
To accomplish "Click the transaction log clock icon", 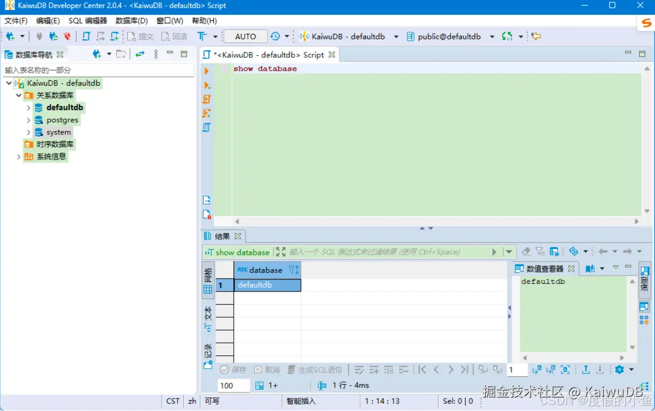I will coord(275,37).
